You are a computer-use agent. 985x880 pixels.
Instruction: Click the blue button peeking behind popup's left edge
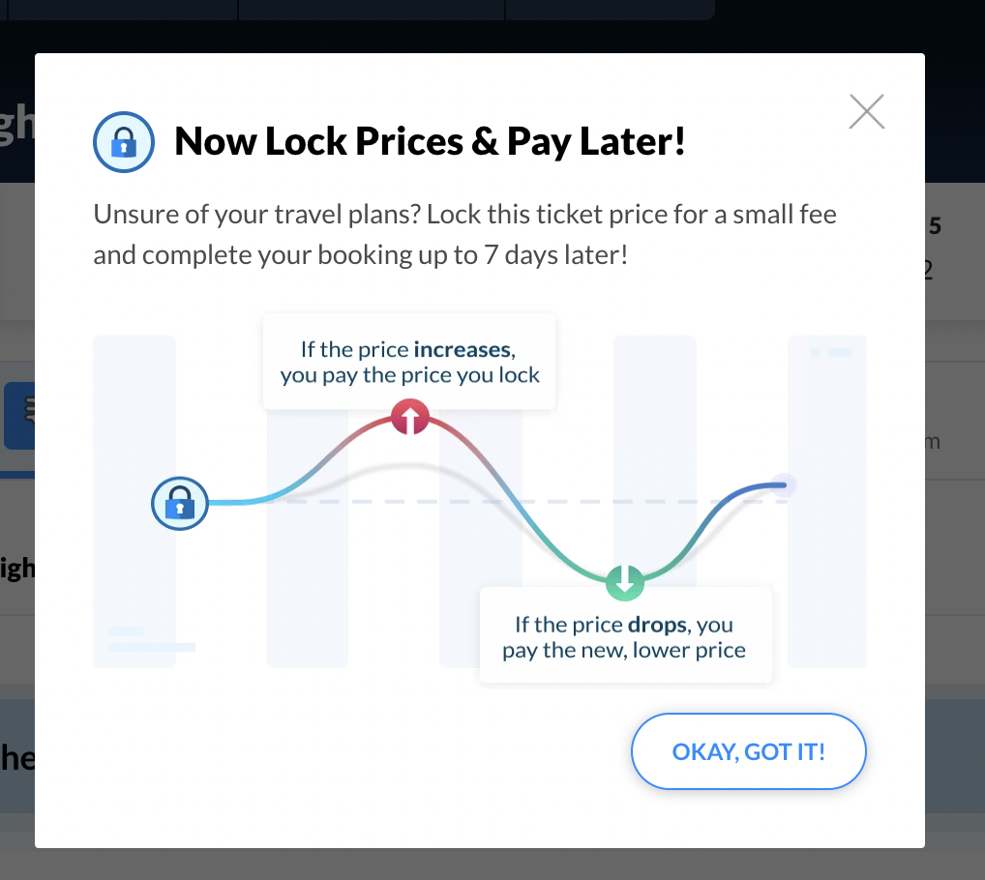18,416
